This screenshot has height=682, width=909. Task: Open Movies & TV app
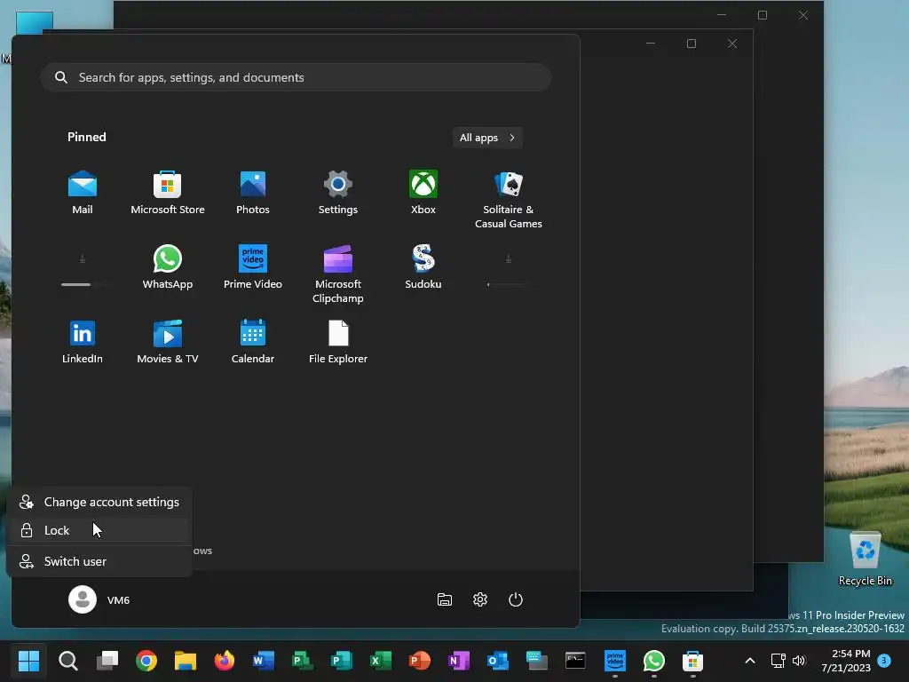(168, 342)
